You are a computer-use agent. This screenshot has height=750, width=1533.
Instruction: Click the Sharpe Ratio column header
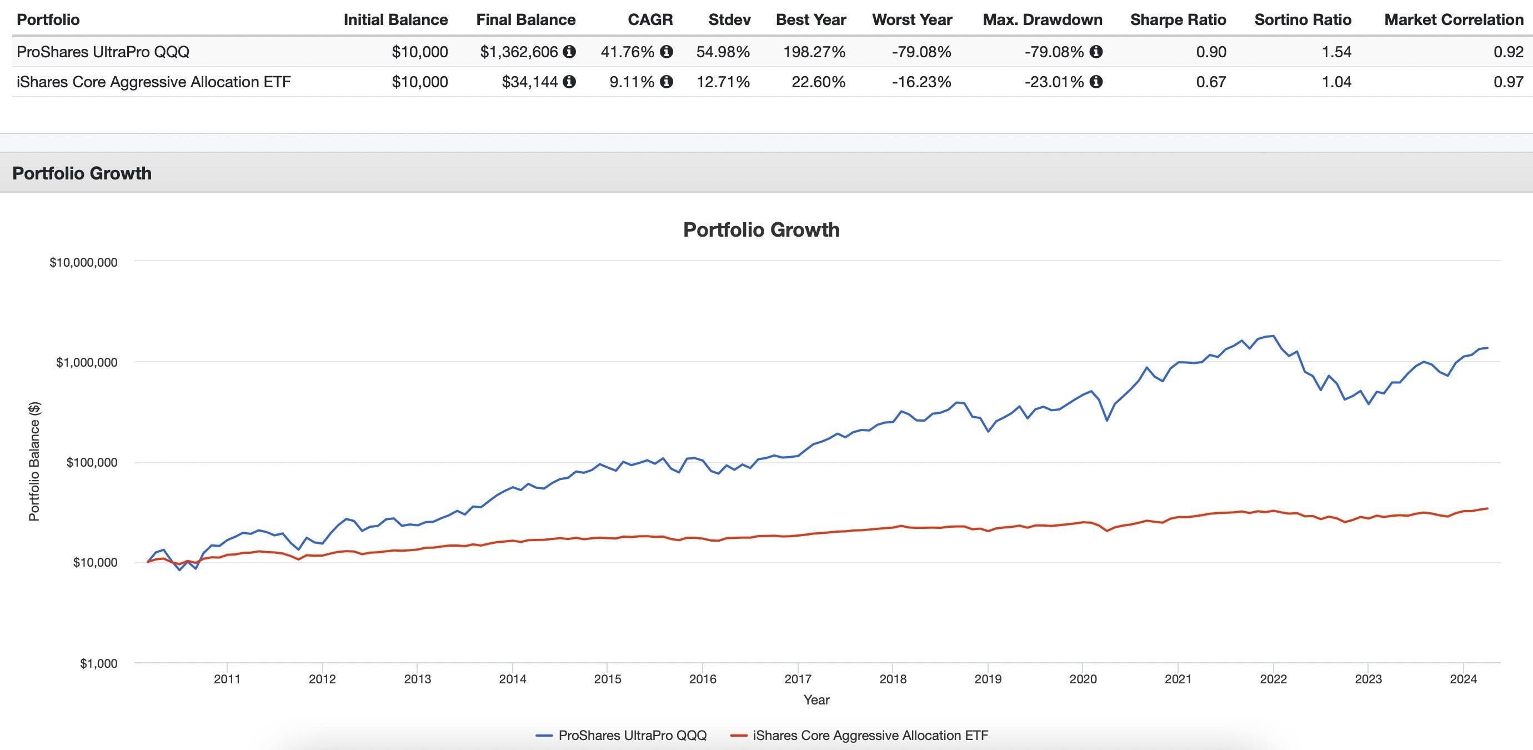[1178, 19]
